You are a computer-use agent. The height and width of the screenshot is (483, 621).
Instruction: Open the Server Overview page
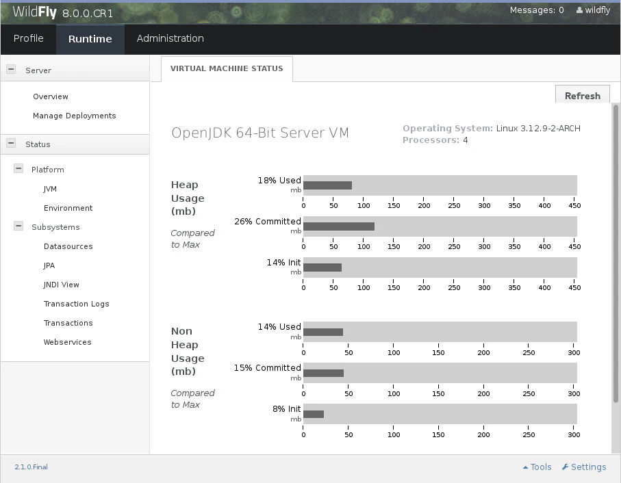[50, 96]
